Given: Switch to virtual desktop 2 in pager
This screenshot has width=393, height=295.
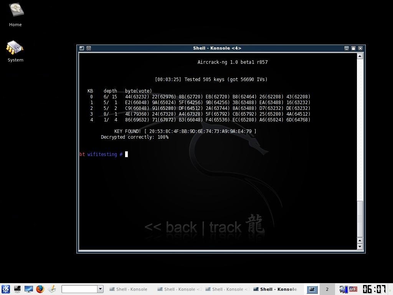Looking at the screenshot, I should pos(327,289).
